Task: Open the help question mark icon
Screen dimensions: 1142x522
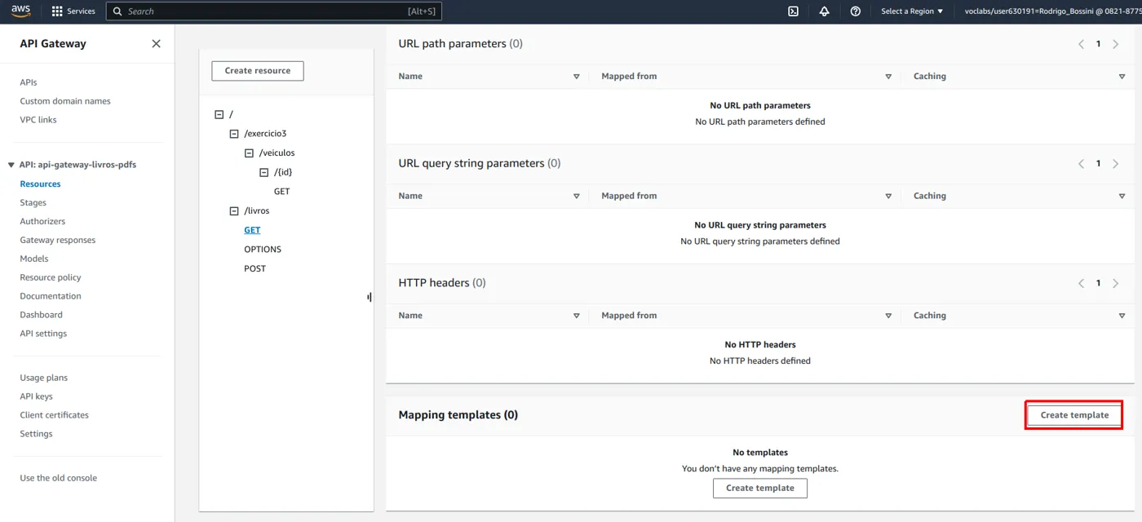Action: tap(855, 11)
